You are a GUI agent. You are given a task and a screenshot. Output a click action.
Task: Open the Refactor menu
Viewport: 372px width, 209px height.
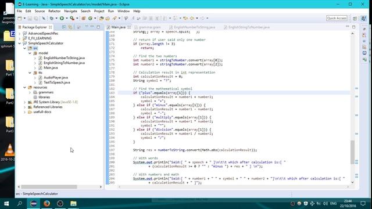coord(54,11)
